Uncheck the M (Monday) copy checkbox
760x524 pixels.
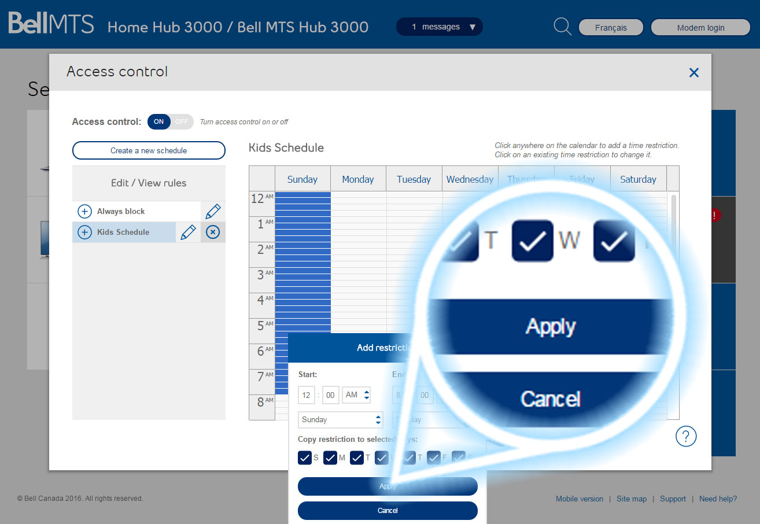[x=330, y=457]
